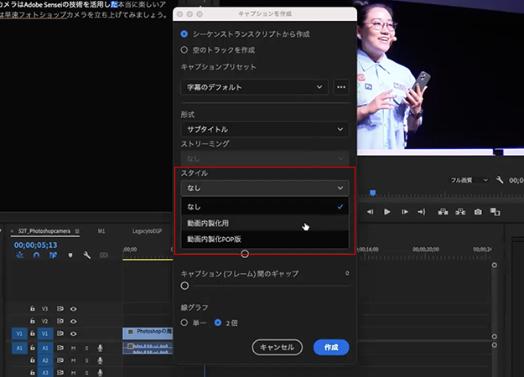Toggle sync lock for track V2
The image size is (524, 377).
click(60, 321)
